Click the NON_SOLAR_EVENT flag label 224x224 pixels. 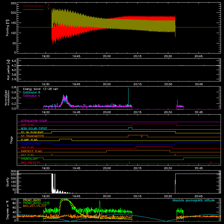[x=34, y=129]
